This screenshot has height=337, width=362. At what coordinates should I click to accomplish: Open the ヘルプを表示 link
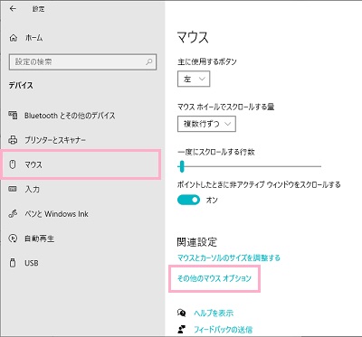tap(214, 313)
